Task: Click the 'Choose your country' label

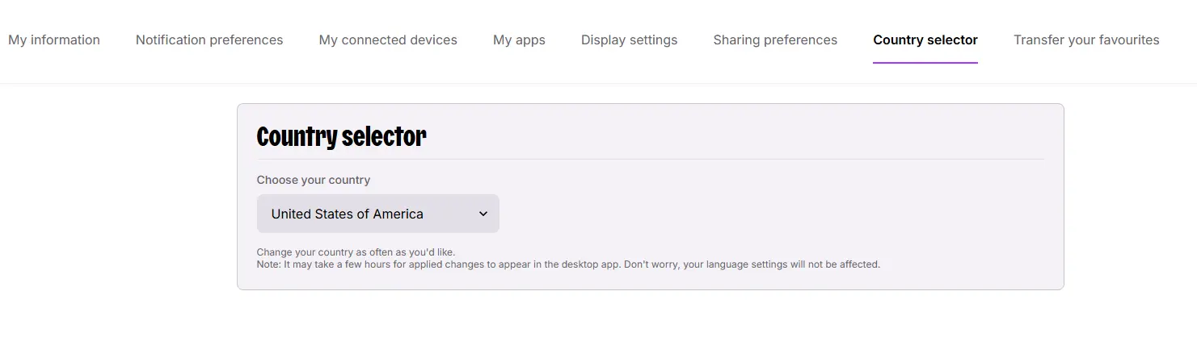Action: click(314, 180)
